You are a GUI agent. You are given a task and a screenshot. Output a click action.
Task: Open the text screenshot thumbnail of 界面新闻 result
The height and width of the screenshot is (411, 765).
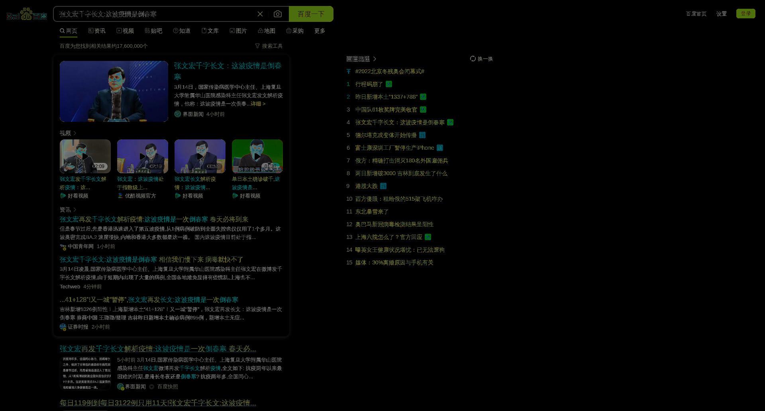click(85, 373)
